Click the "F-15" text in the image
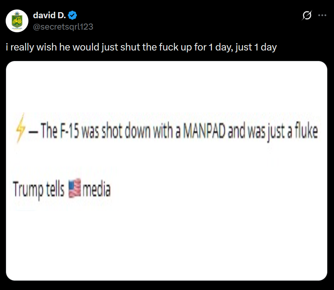This screenshot has width=334, height=290. (70, 131)
